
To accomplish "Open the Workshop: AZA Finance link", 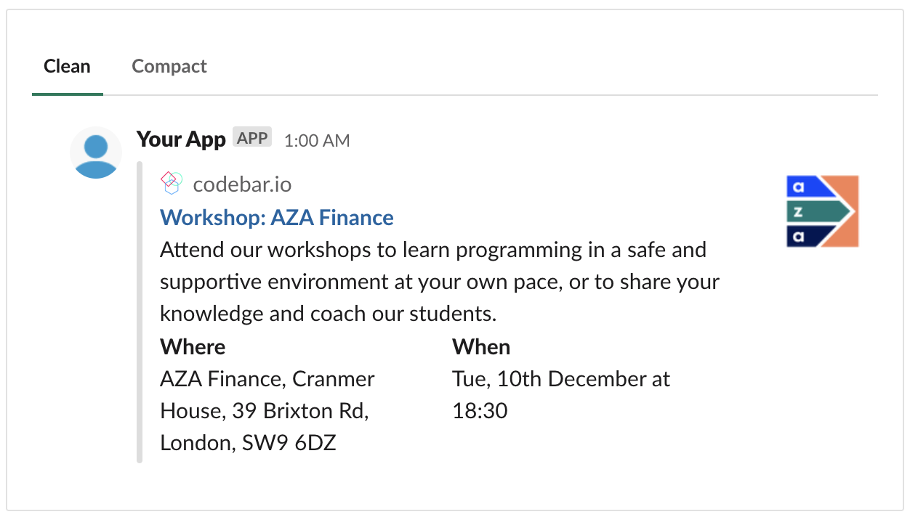I will point(277,217).
